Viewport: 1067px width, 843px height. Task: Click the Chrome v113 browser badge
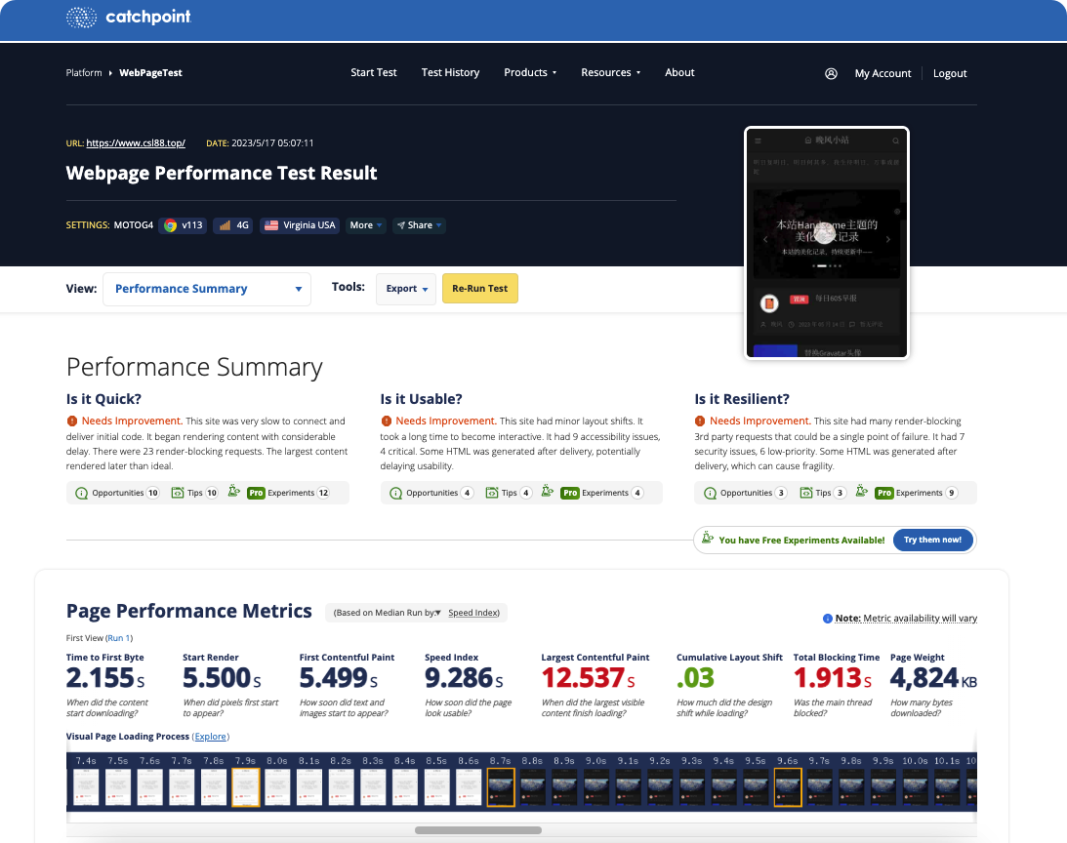tap(184, 225)
